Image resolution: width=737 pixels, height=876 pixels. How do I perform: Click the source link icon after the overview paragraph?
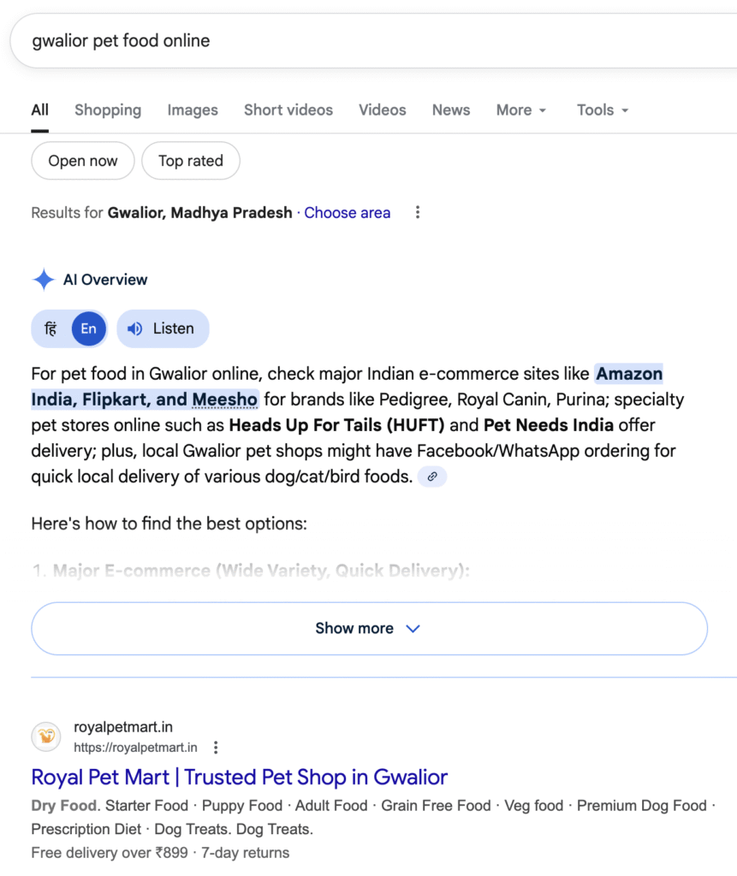click(x=433, y=476)
